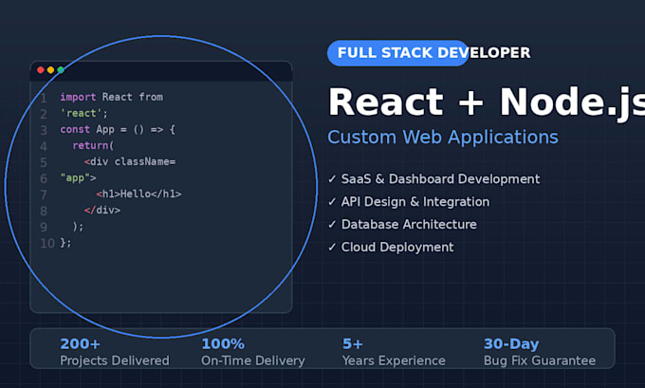Click the 5+ statistic value
The width and height of the screenshot is (645, 388).
point(353,343)
